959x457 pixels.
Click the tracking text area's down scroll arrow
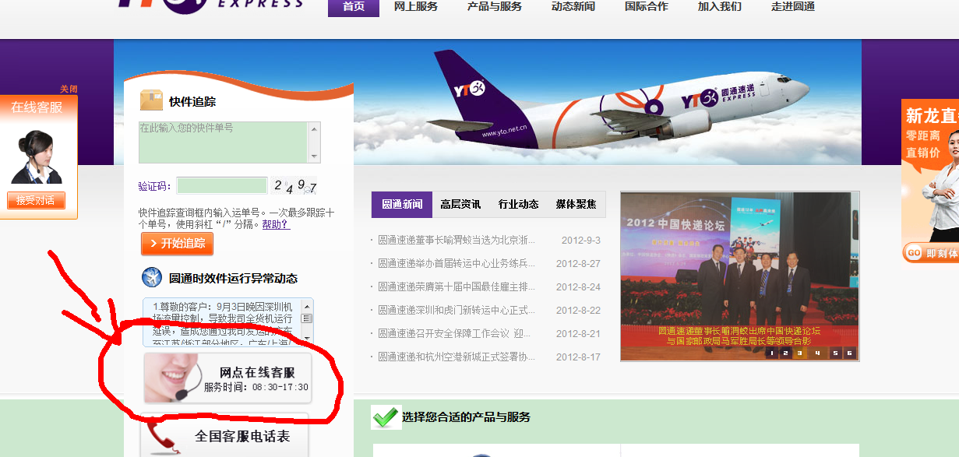click(x=315, y=156)
